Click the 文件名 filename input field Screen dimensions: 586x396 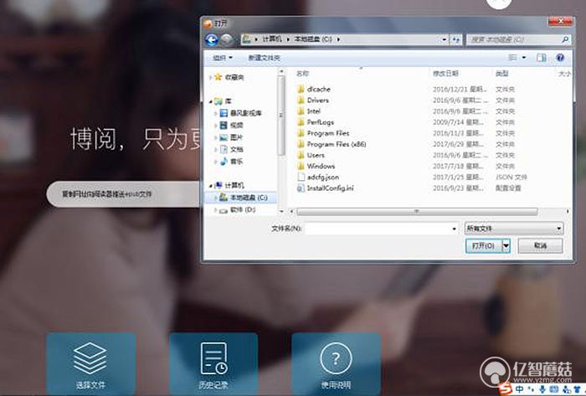click(x=381, y=228)
